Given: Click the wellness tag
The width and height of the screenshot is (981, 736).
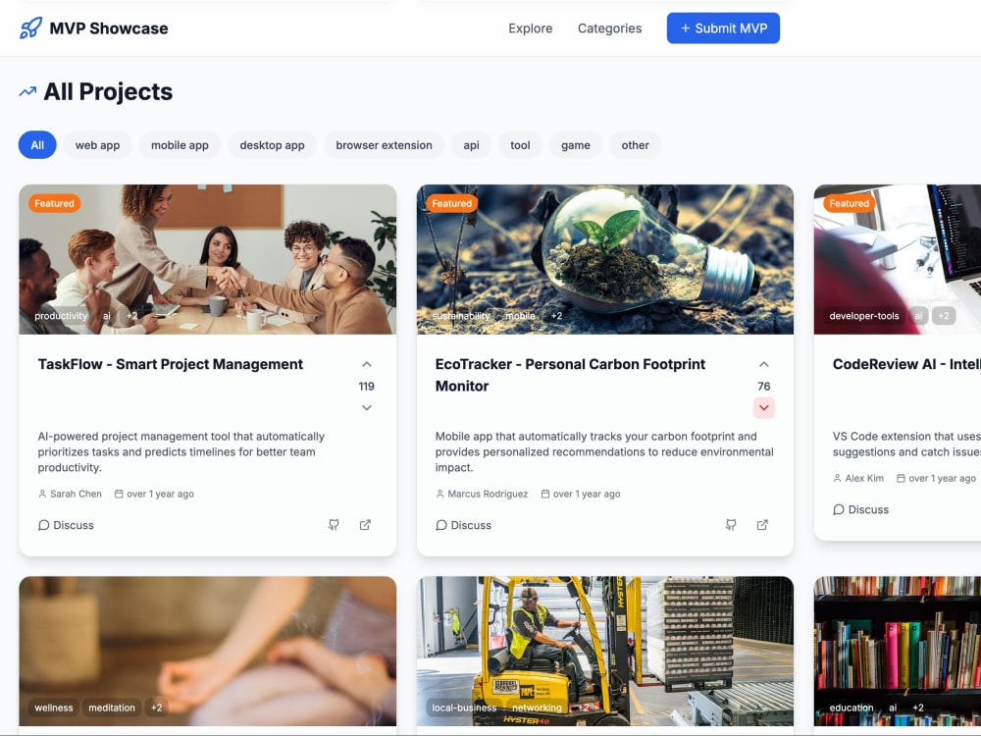Looking at the screenshot, I should [x=54, y=708].
